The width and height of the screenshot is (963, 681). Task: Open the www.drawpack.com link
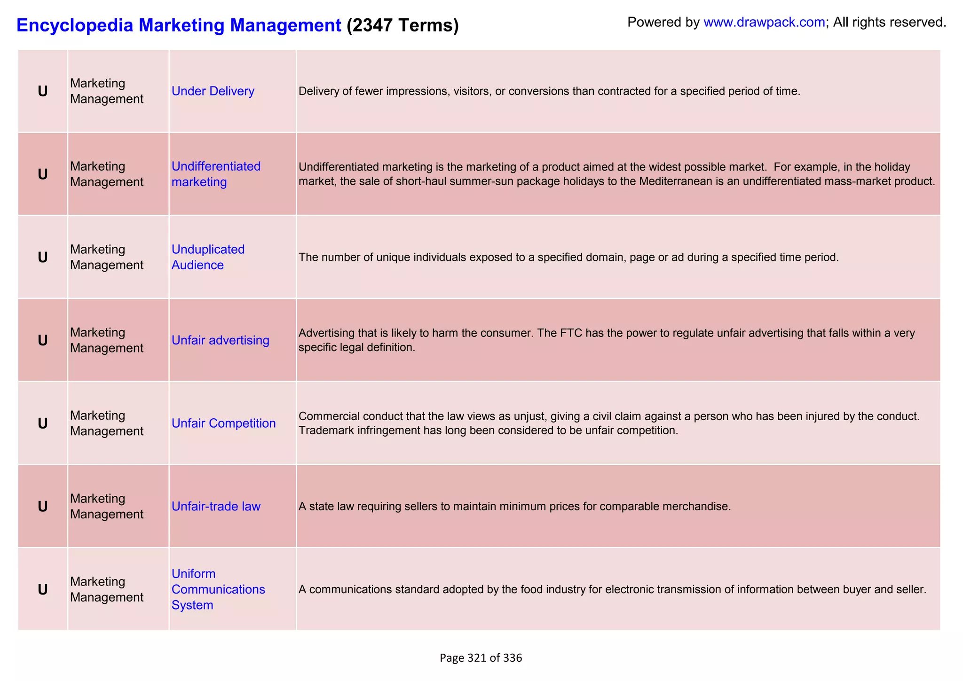click(x=764, y=22)
